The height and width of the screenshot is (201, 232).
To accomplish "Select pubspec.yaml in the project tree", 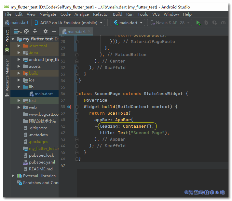I will click(42, 162).
